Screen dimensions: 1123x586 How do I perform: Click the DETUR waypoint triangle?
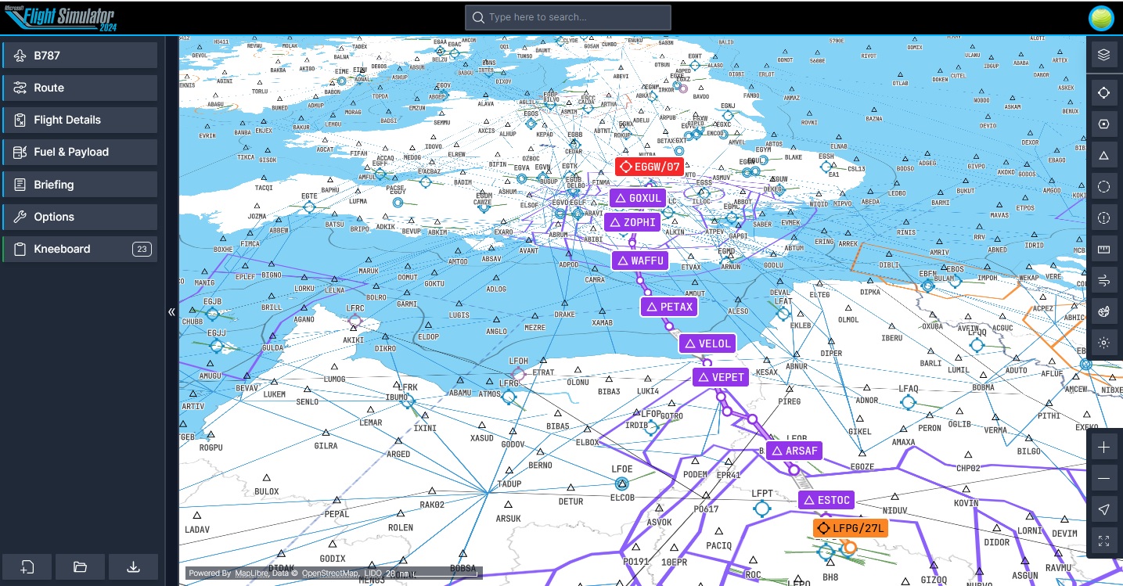(571, 488)
